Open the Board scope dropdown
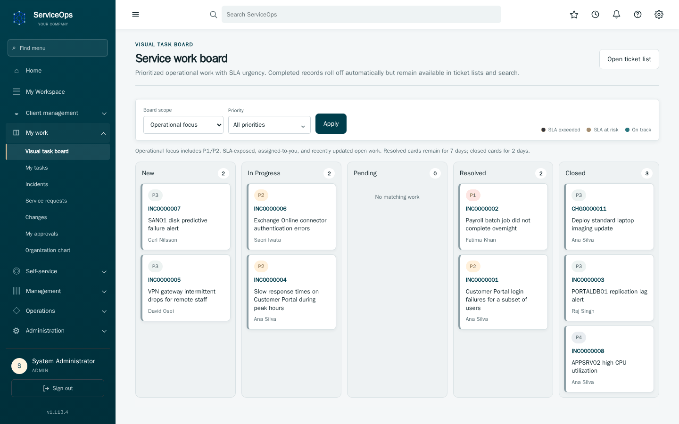Image resolution: width=679 pixels, height=424 pixels. coord(183,125)
